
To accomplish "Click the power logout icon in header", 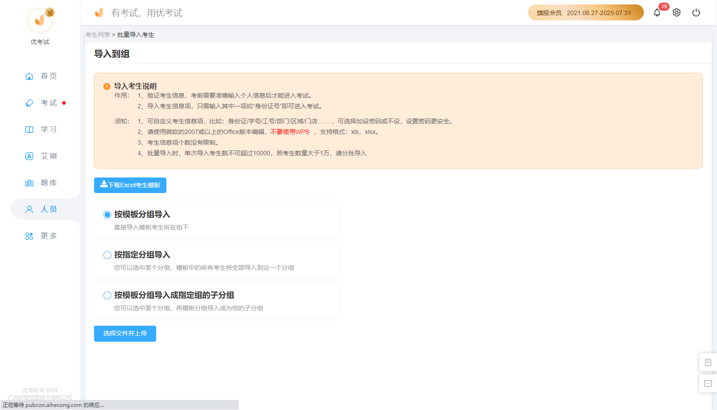I will [x=696, y=12].
